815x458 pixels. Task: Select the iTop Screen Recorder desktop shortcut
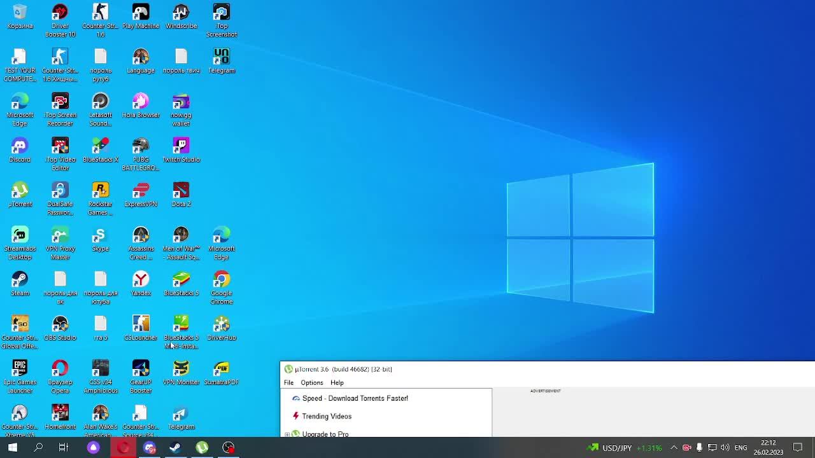point(60,109)
